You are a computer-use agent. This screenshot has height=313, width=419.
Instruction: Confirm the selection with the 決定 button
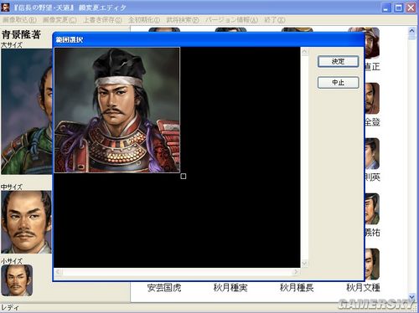(338, 62)
